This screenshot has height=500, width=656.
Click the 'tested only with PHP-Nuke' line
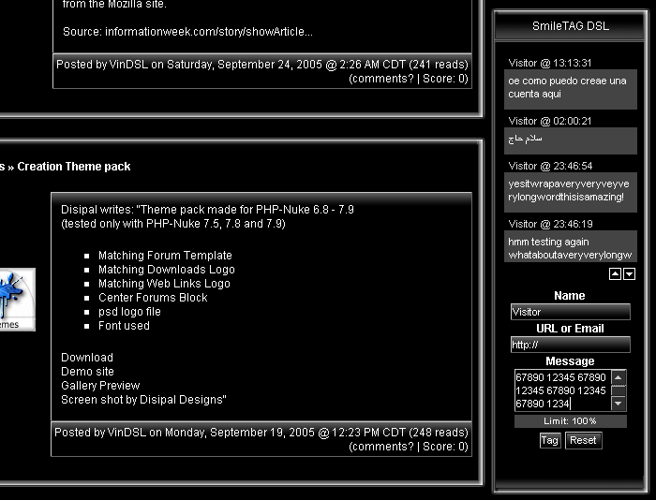173,224
